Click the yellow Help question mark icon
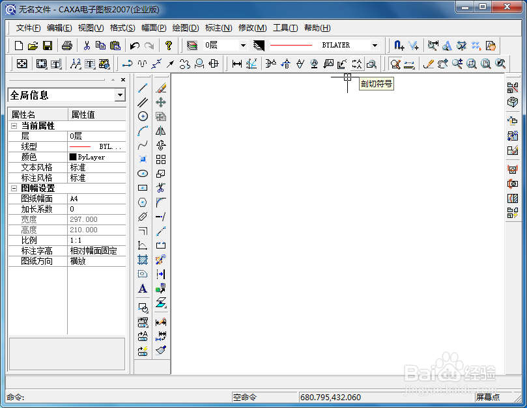Screen dimensions: 527x408 click(168, 46)
